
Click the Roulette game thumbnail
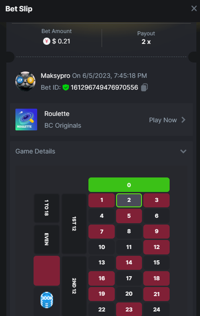(26, 120)
